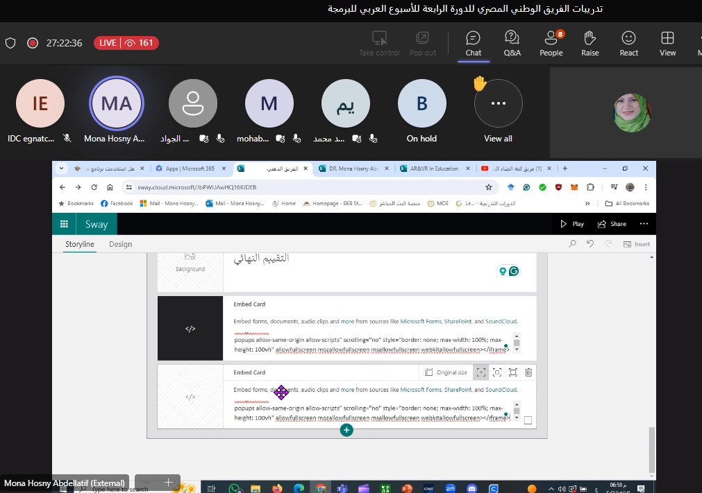Viewport: 702px width, 493px height.
Task: Click the Sway search magnifier icon
Action: 572,243
